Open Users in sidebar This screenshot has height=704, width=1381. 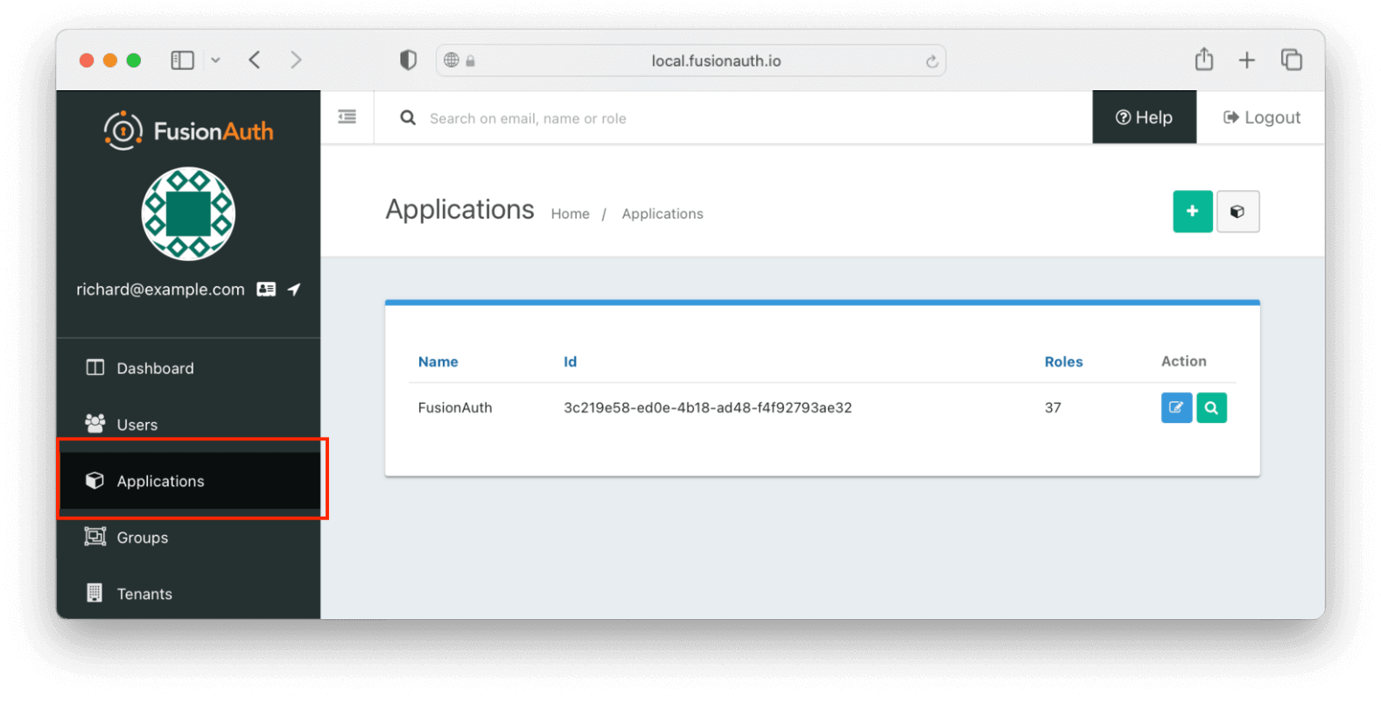188,424
